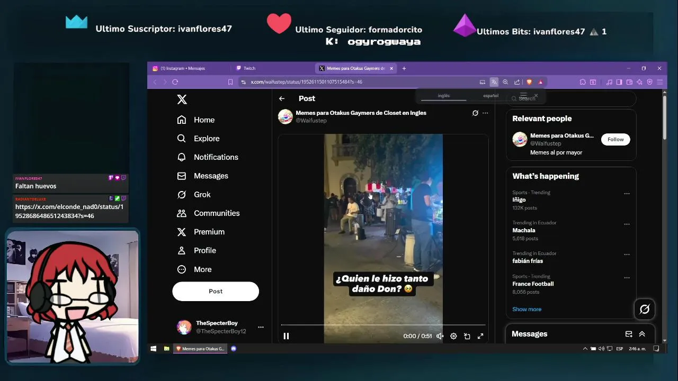Go back using the Post arrow
Screen dimensions: 678x381
click(x=282, y=98)
